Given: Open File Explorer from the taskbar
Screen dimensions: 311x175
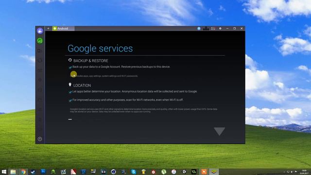Looking at the screenshot, I should 13,172.
